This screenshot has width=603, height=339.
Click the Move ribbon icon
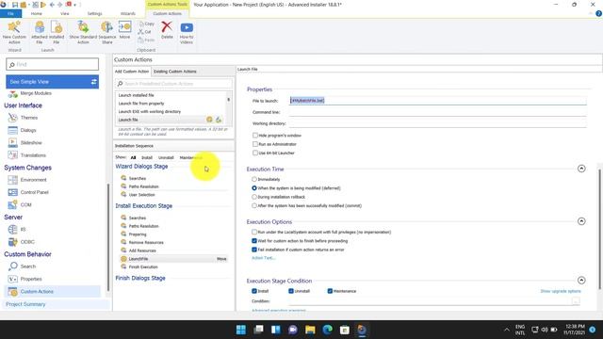(x=124, y=30)
